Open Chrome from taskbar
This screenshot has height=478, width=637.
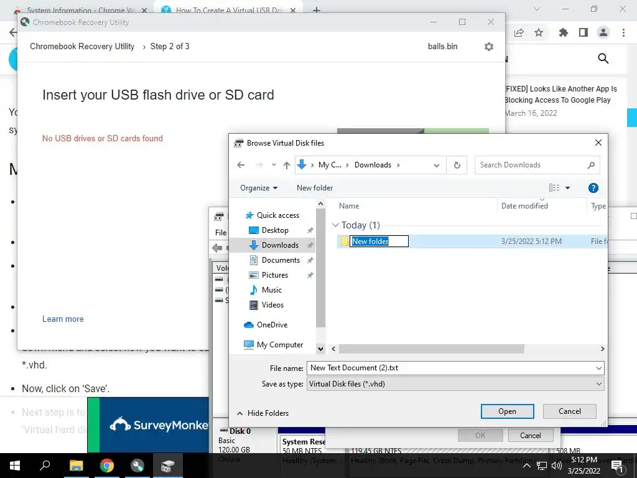pyautogui.click(x=107, y=466)
